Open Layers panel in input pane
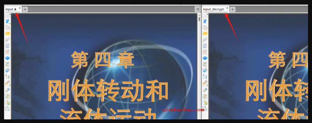 pos(7,58)
